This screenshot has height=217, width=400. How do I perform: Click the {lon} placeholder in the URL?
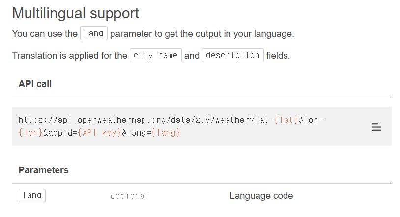click(x=30, y=133)
